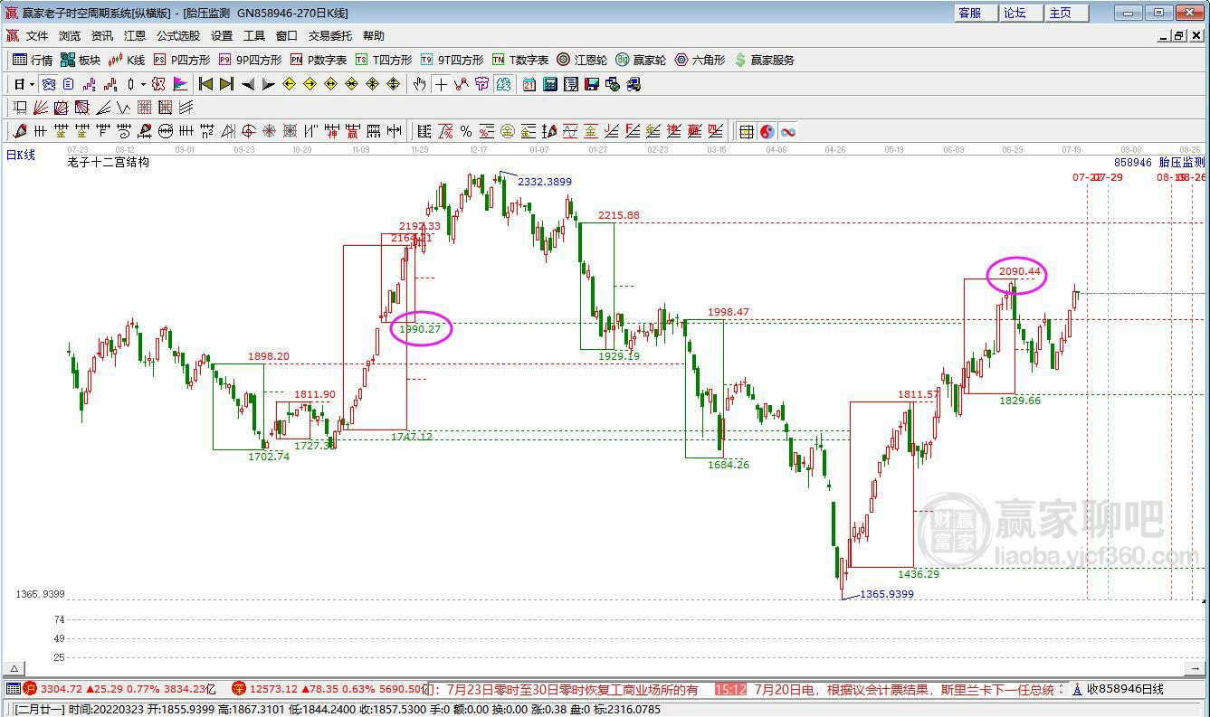1210x717 pixels.
Task: Jump to first bar with skip-to-start arrow
Action: click(x=205, y=84)
